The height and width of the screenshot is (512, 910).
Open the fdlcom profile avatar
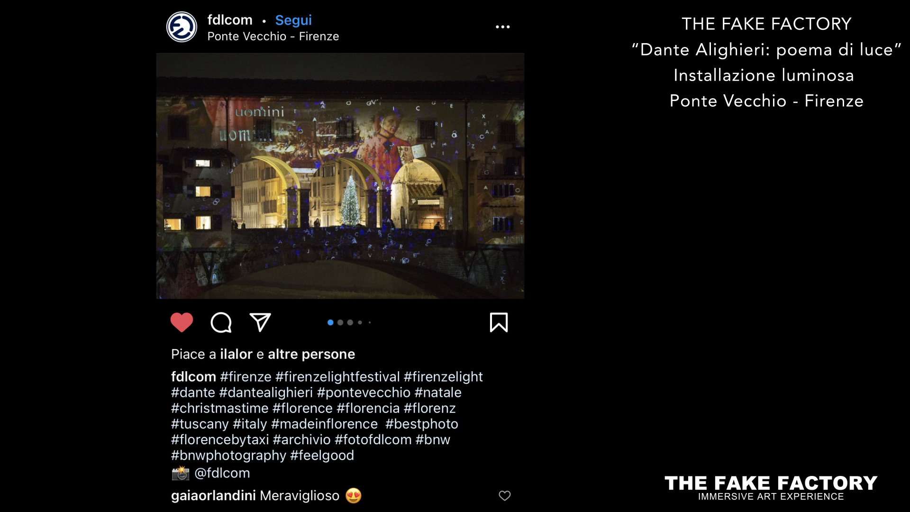coord(182,27)
